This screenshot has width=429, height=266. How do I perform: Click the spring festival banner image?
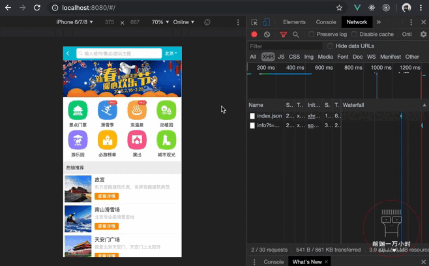coord(123,79)
